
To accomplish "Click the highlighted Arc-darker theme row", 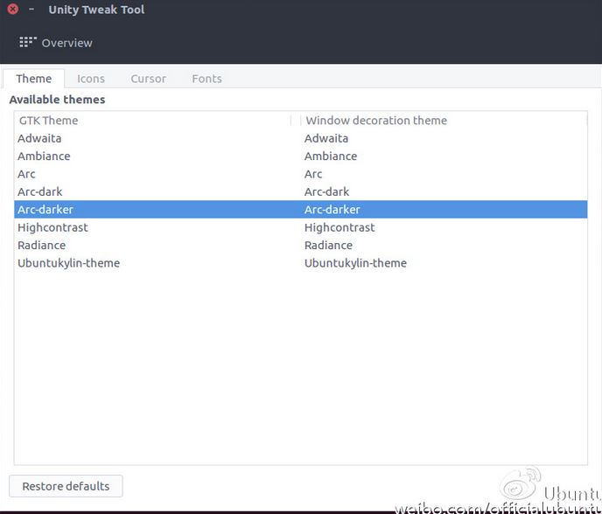I will (45, 210).
